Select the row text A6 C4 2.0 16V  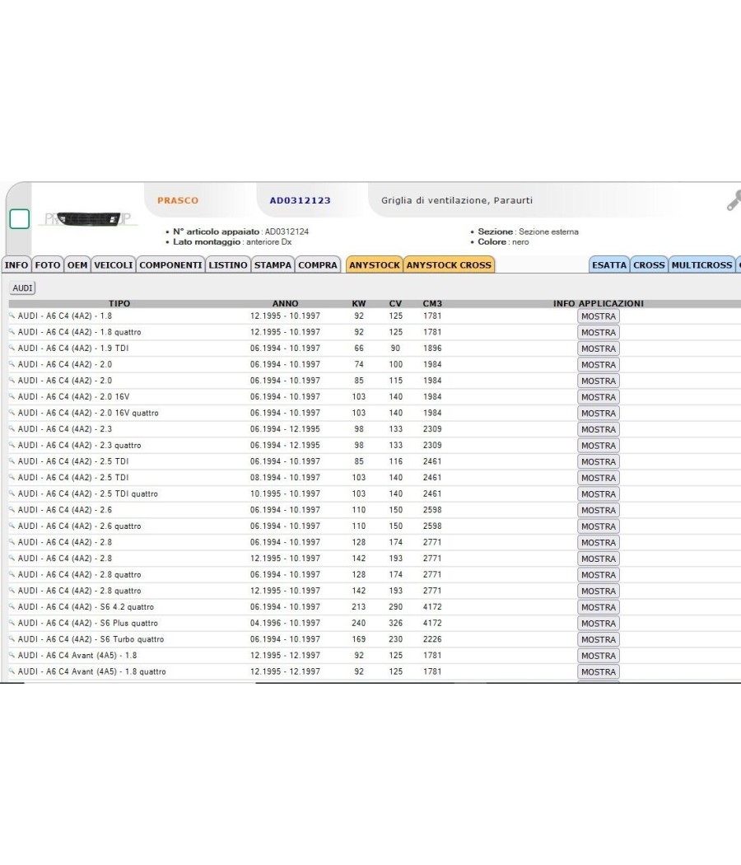[74, 396]
